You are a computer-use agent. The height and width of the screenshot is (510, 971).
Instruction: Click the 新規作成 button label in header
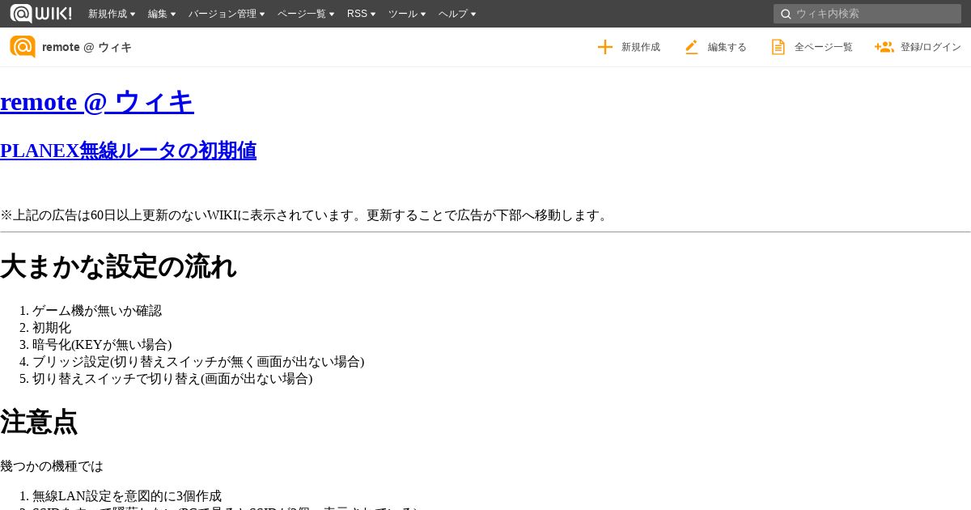tap(641, 47)
